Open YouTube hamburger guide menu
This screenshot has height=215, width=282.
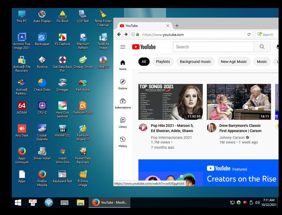tap(123, 47)
